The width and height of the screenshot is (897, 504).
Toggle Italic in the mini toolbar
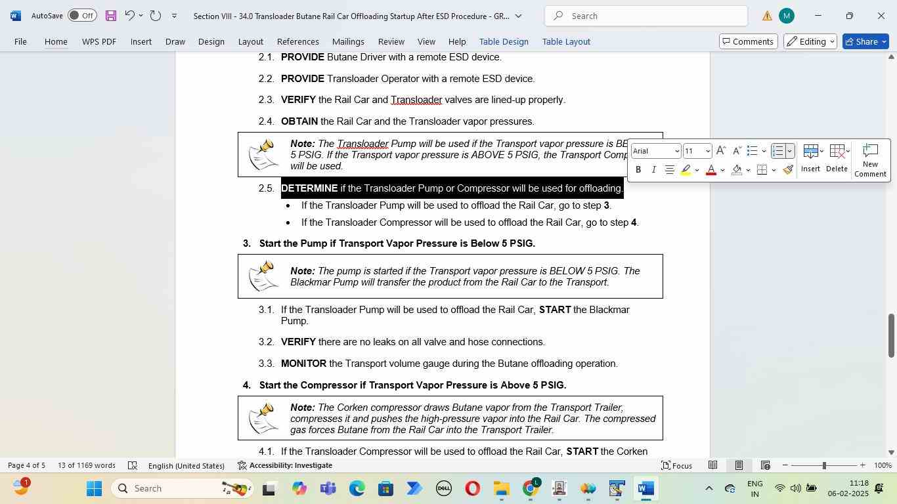tap(653, 170)
